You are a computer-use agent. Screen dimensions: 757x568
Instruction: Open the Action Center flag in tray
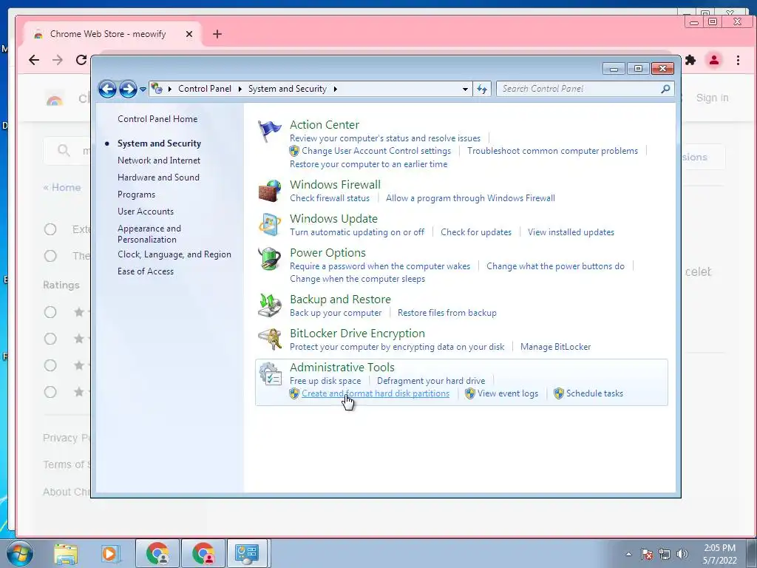coord(647,554)
